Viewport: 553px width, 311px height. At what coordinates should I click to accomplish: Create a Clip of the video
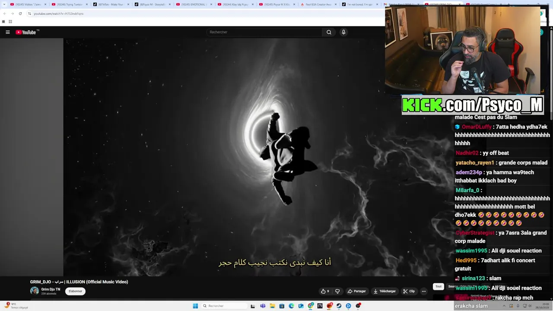(409, 291)
